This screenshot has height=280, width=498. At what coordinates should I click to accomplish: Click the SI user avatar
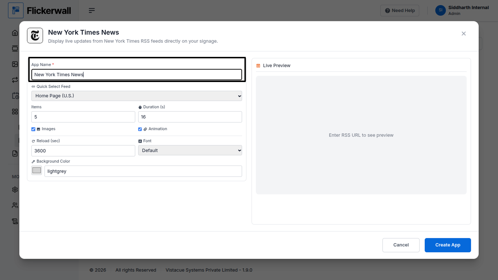coord(440,10)
